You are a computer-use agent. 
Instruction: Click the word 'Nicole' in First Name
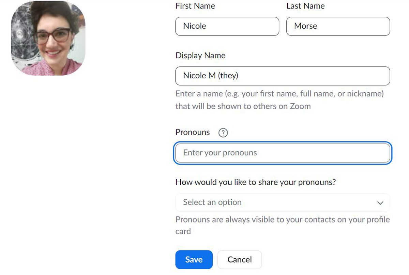(195, 26)
